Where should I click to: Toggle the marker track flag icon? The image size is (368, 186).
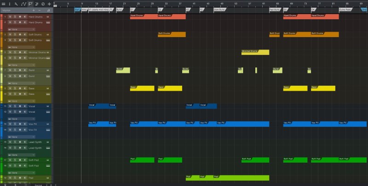[x=30, y=4]
